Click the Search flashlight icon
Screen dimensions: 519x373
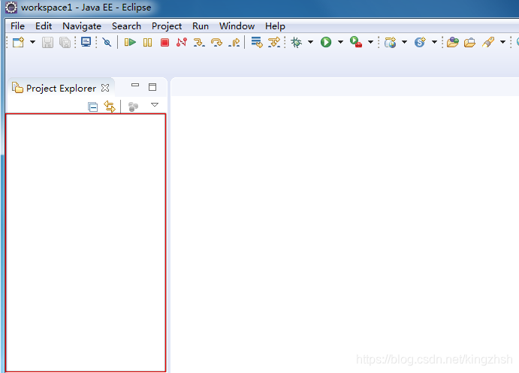pyautogui.click(x=488, y=42)
